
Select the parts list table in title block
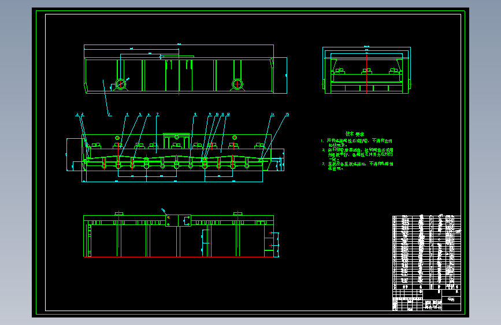426,252
